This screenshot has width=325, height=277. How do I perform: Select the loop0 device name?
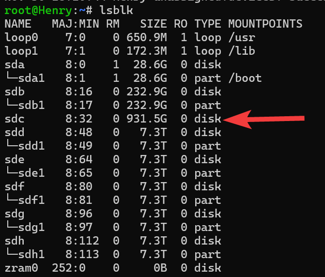21,38
